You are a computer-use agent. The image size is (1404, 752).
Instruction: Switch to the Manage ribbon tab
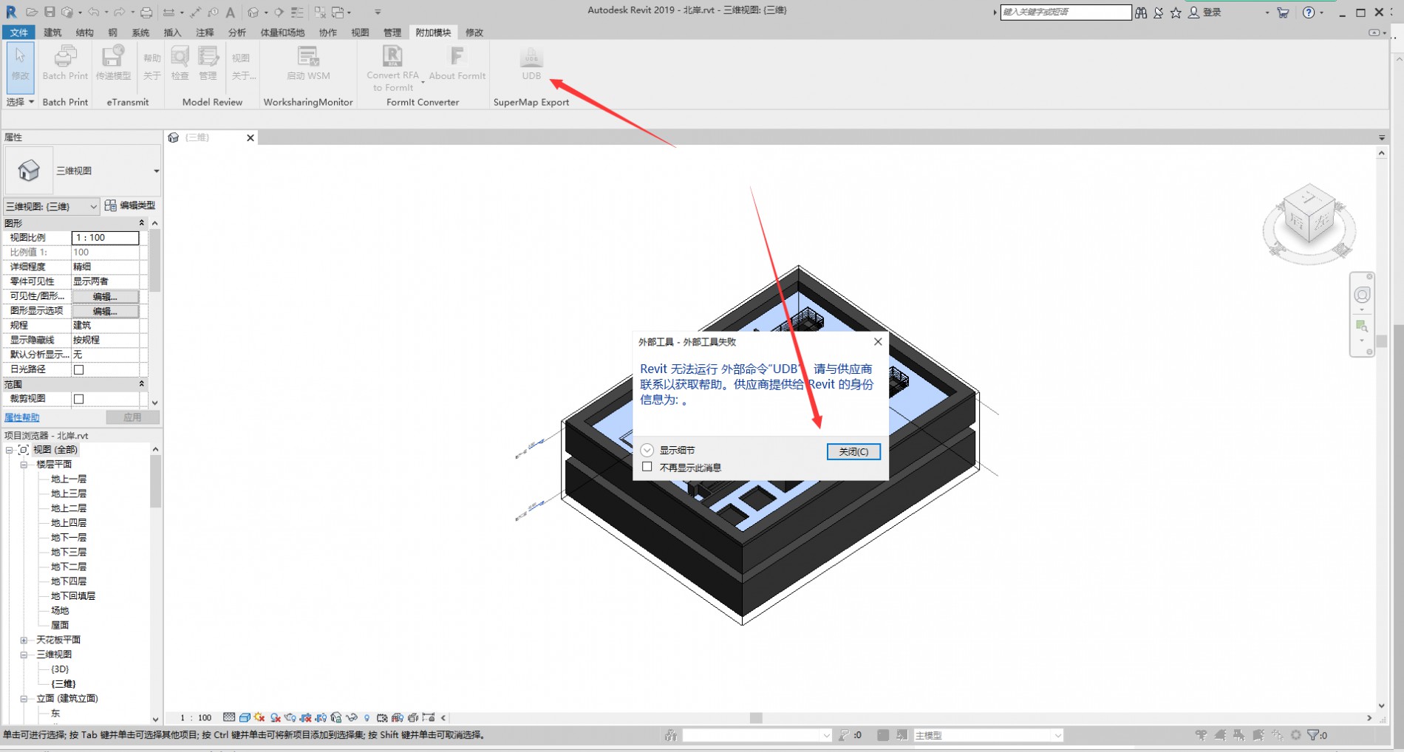coord(392,33)
